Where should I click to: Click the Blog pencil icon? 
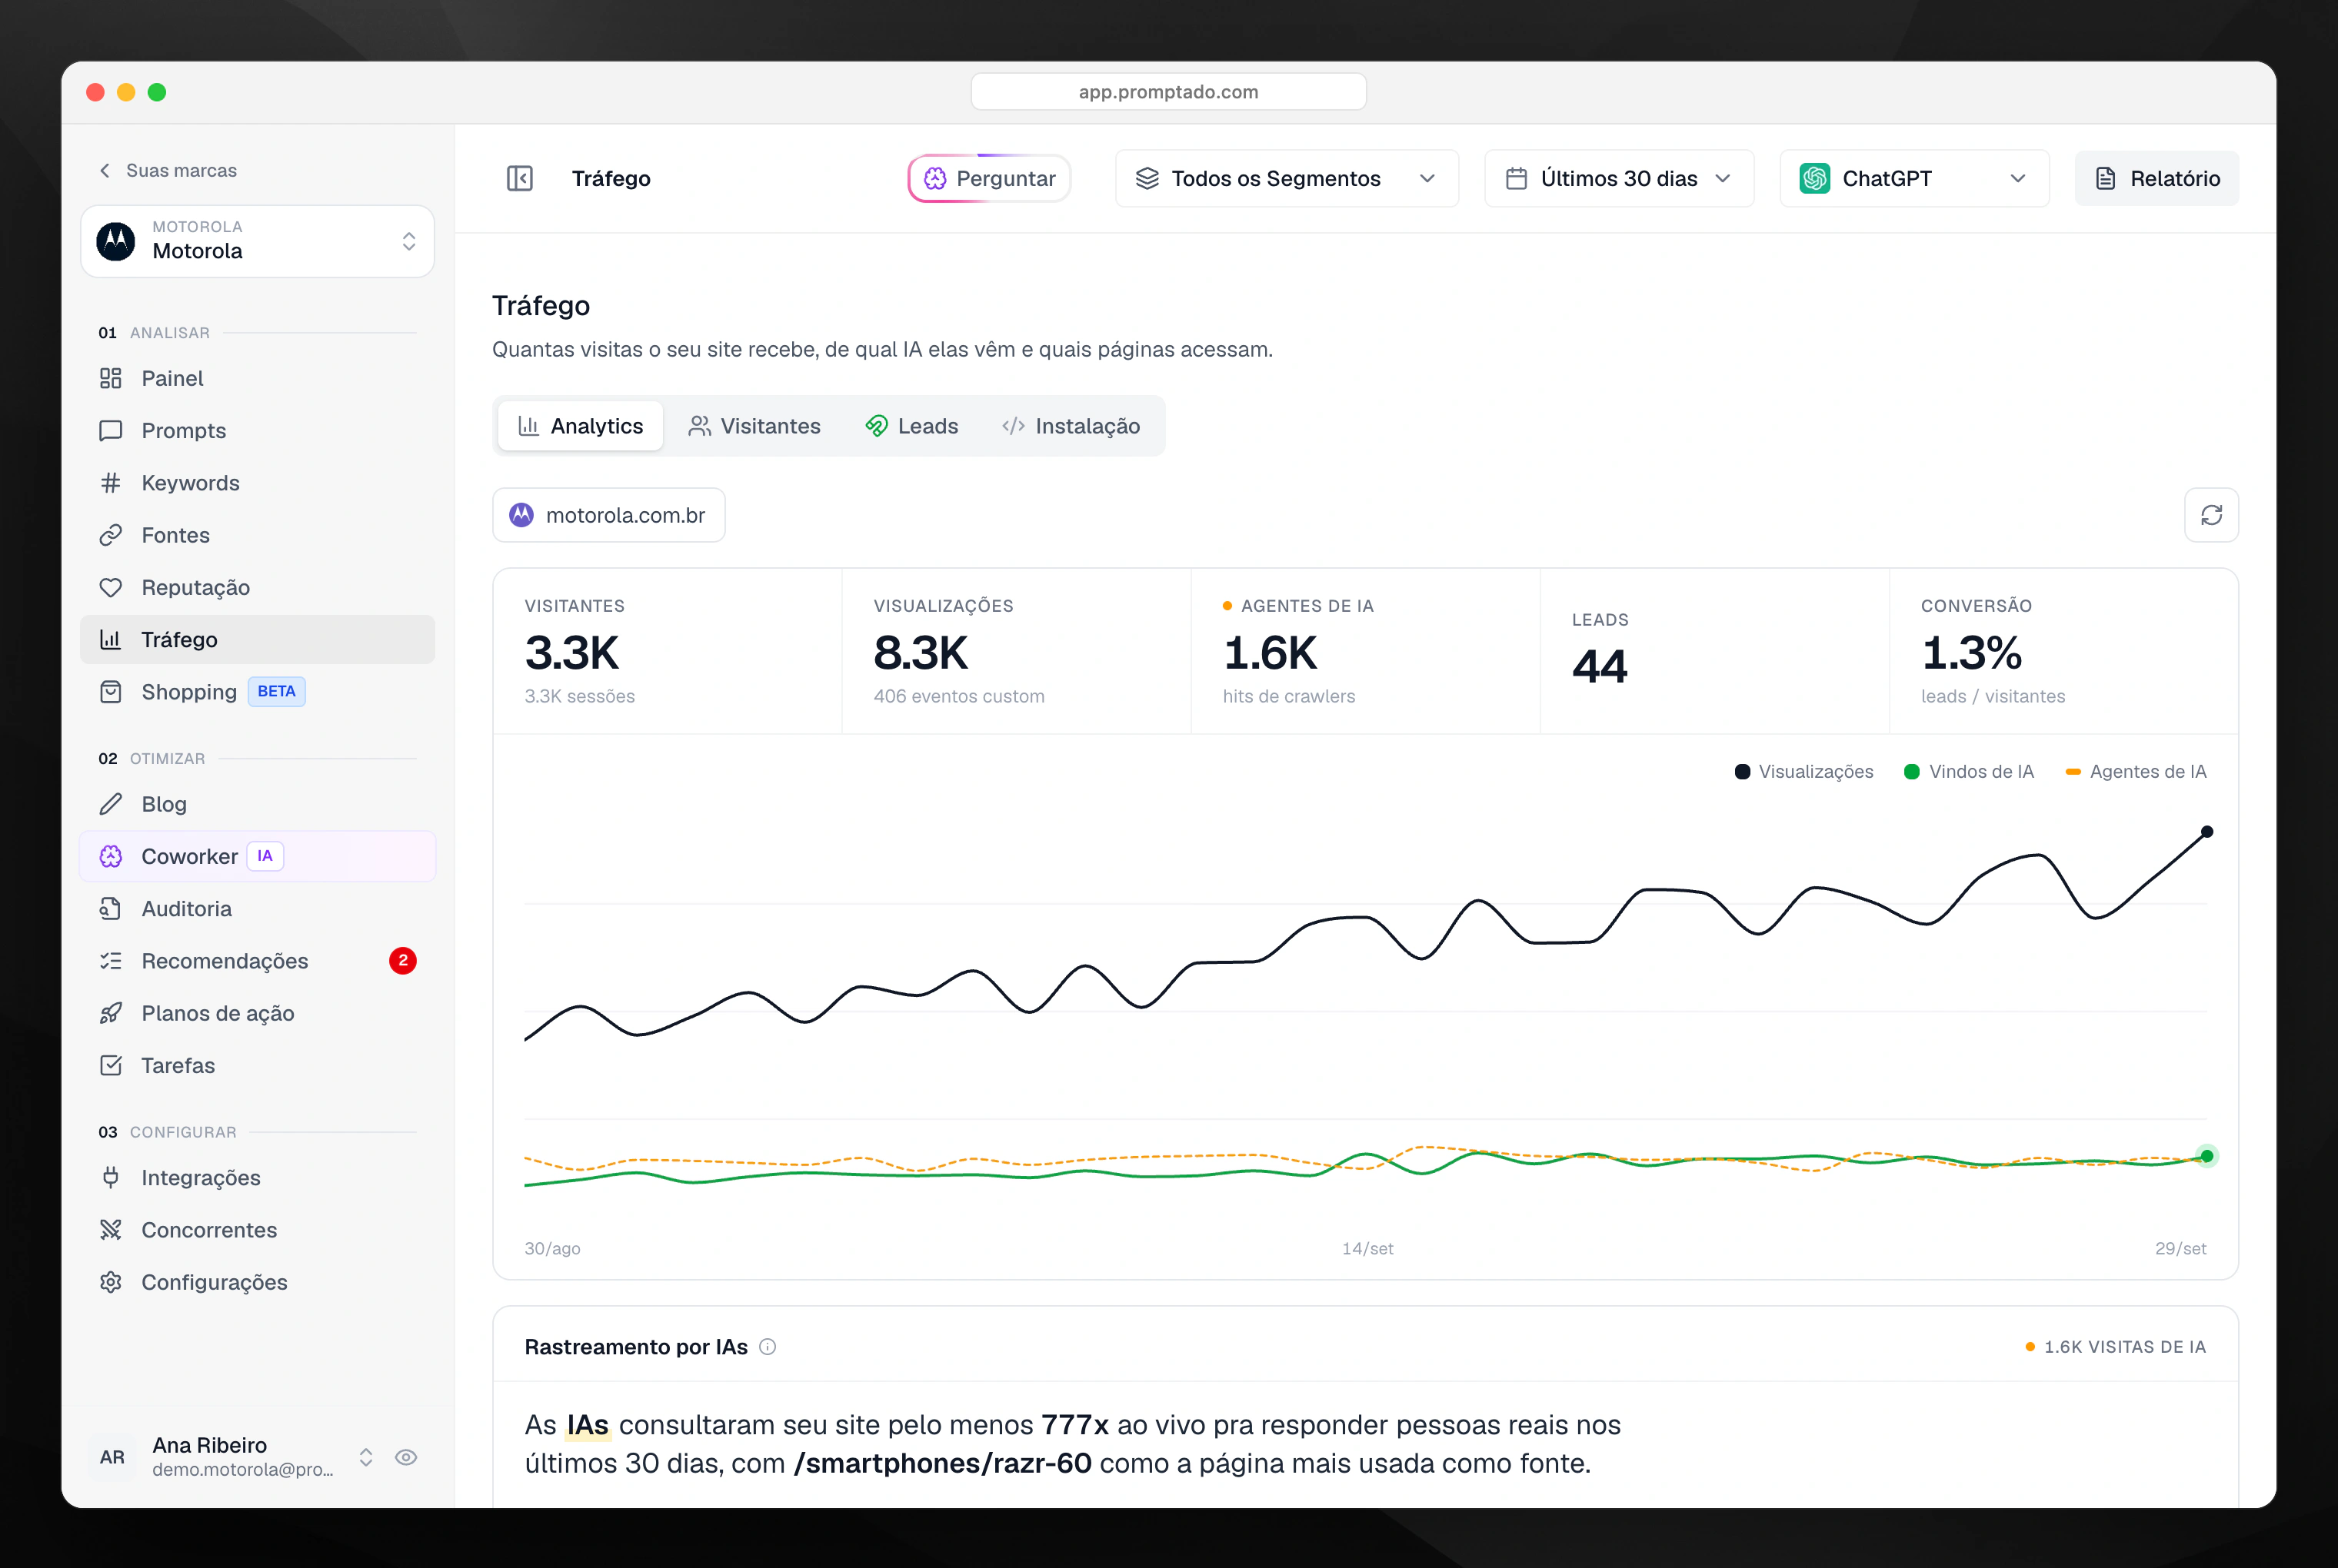(111, 804)
